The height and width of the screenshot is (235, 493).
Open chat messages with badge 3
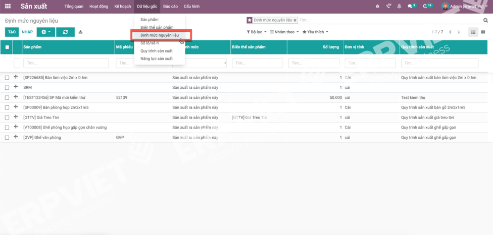(x=411, y=6)
